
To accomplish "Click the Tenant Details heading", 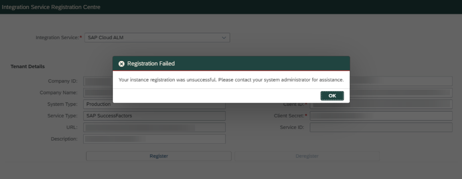I will click(28, 66).
